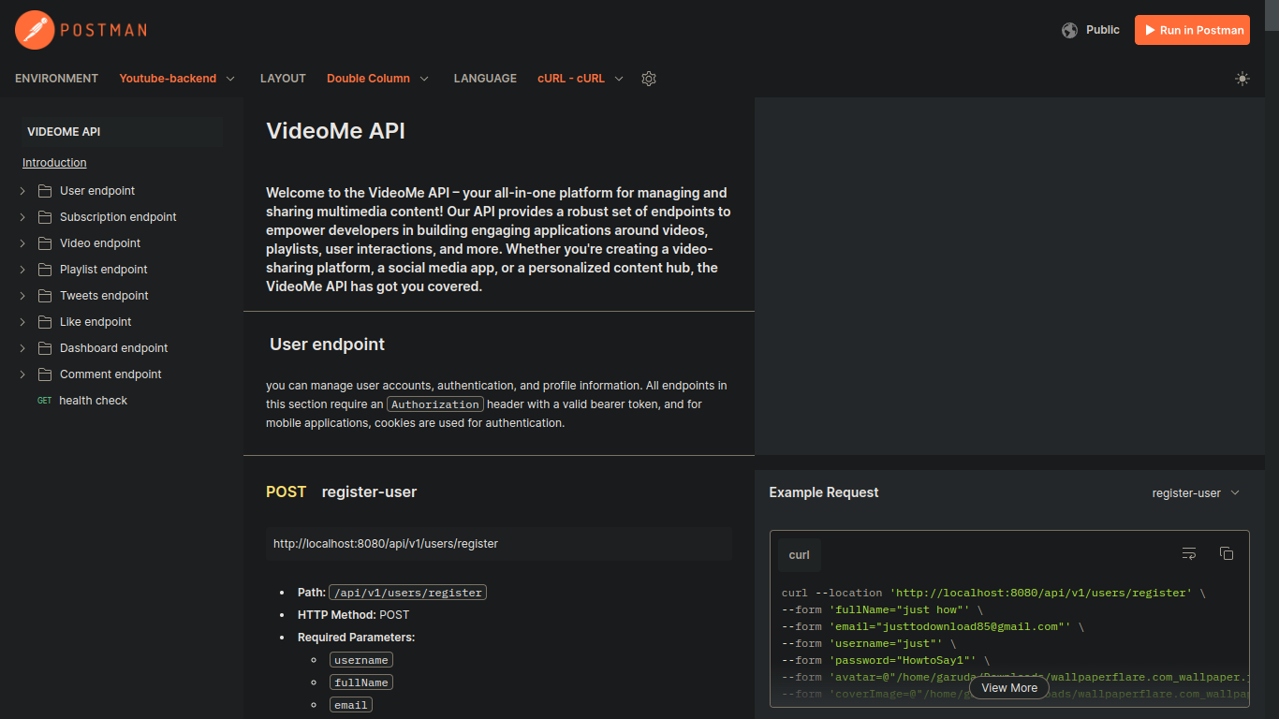The width and height of the screenshot is (1279, 719).
Task: Click Video endpoint folder icon
Action: coord(44,243)
